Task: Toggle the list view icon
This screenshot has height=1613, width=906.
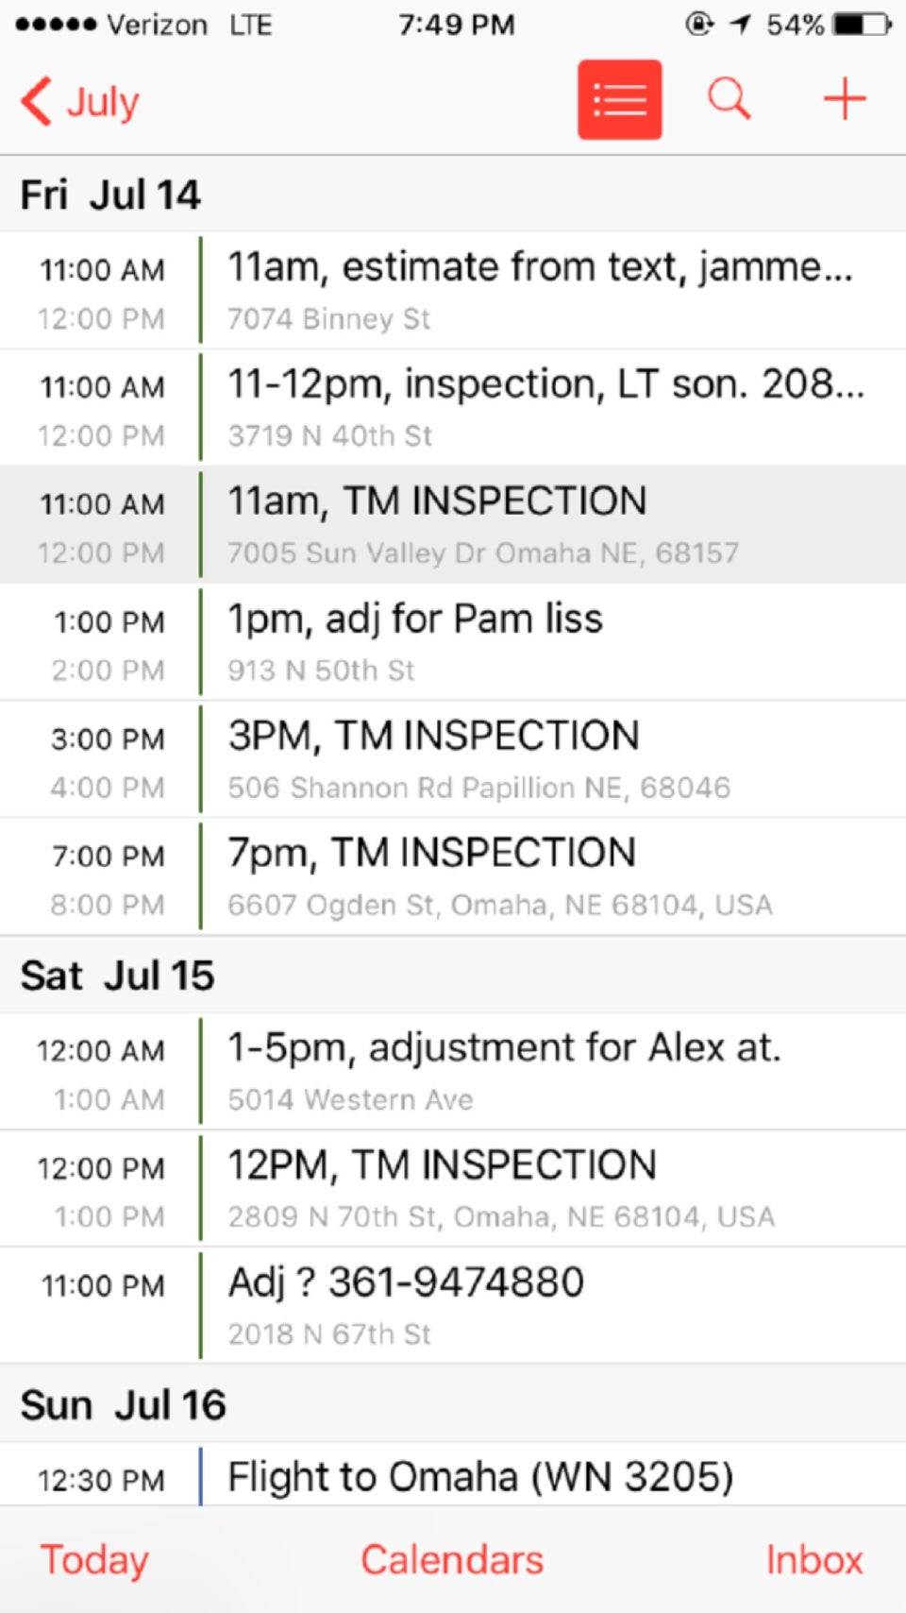Action: coord(619,99)
